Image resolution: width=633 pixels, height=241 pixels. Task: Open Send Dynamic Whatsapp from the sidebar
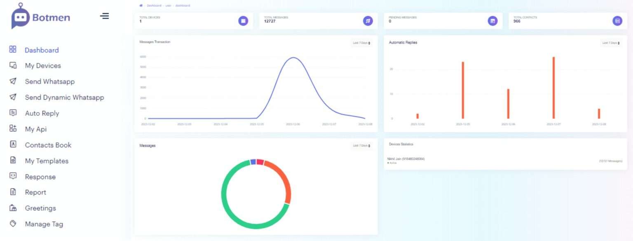(x=64, y=97)
